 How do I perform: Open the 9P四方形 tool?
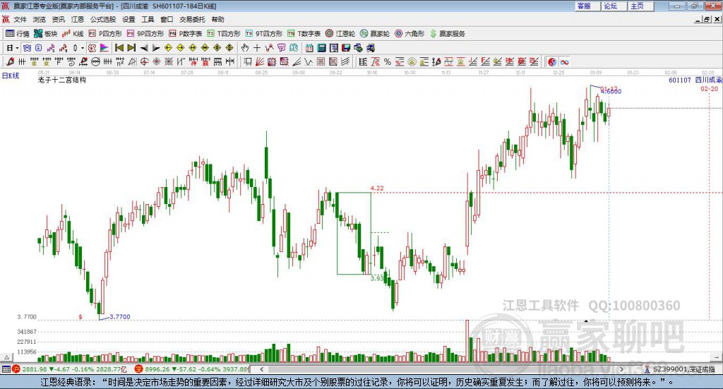click(x=145, y=34)
